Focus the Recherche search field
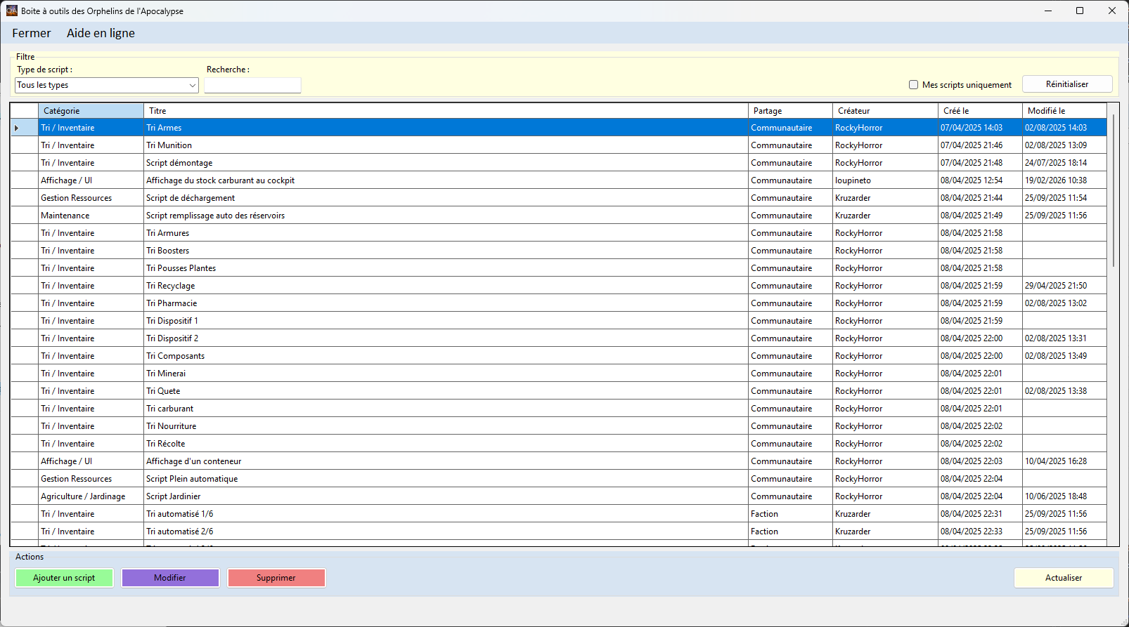The height and width of the screenshot is (627, 1129). [x=252, y=85]
